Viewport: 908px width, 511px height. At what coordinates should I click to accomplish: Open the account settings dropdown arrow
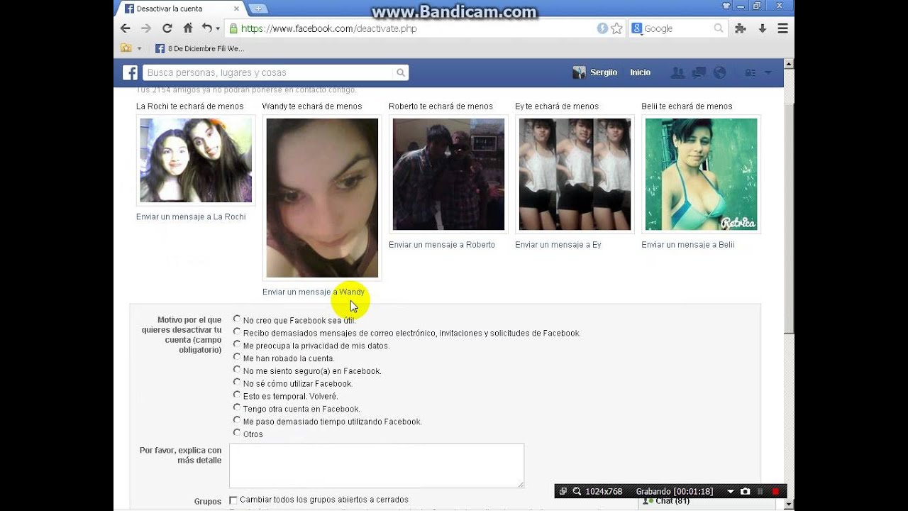[x=768, y=73]
